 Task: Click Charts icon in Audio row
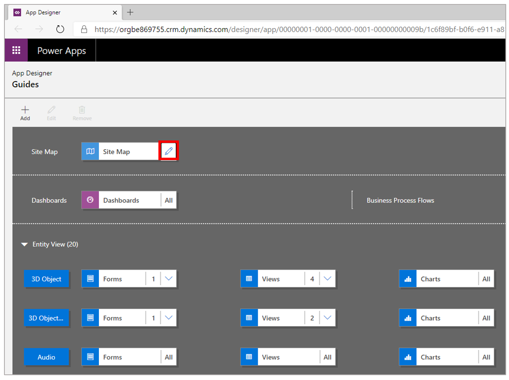tap(408, 357)
